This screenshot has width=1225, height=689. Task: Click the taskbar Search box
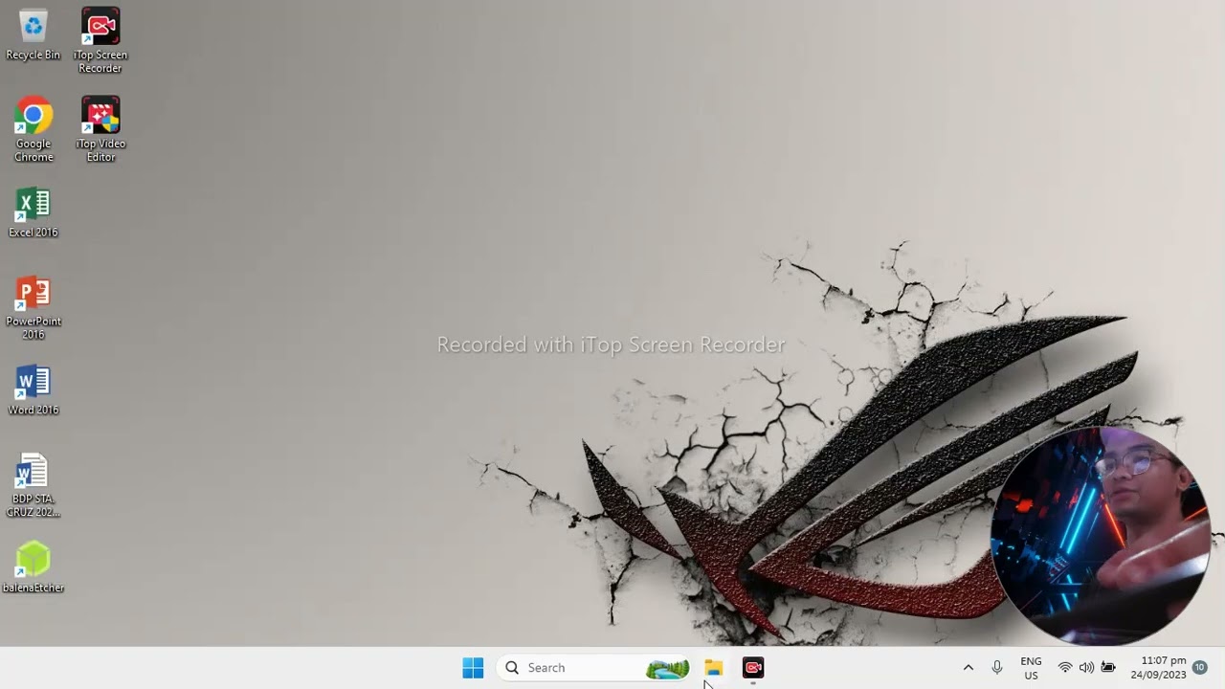[593, 668]
